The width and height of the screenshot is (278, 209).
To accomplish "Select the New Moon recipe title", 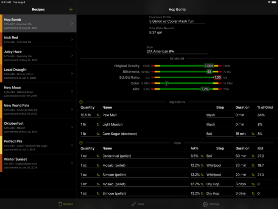I will pyautogui.click(x=13, y=88).
